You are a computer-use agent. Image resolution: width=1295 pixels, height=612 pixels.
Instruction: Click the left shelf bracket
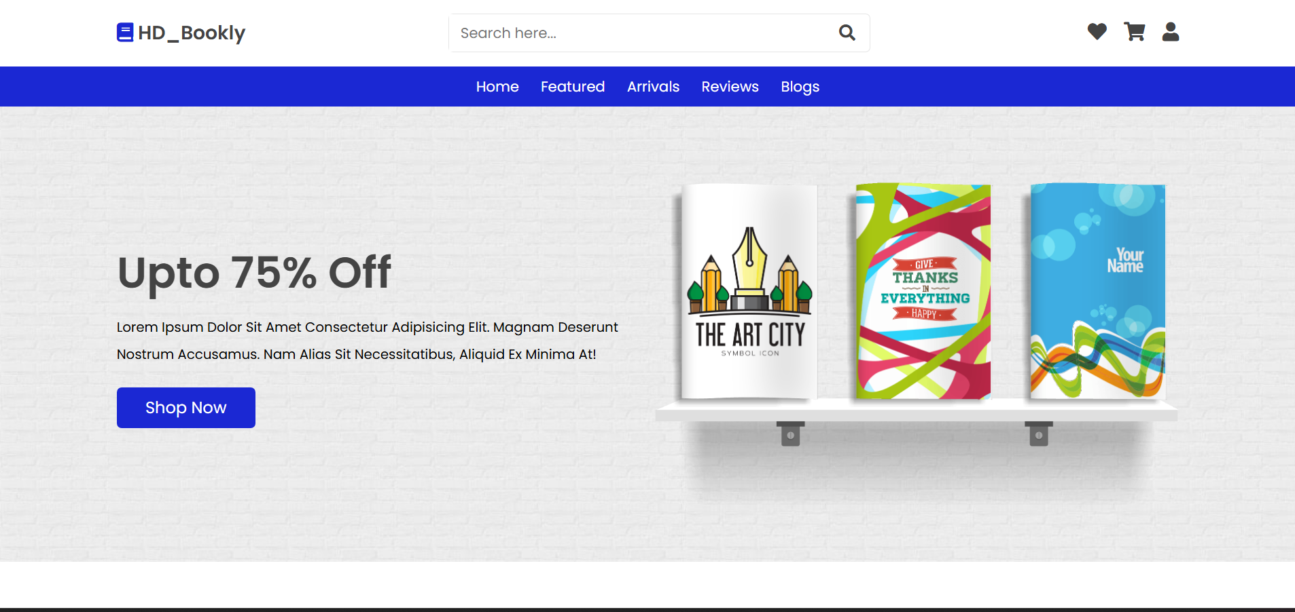[x=790, y=434]
